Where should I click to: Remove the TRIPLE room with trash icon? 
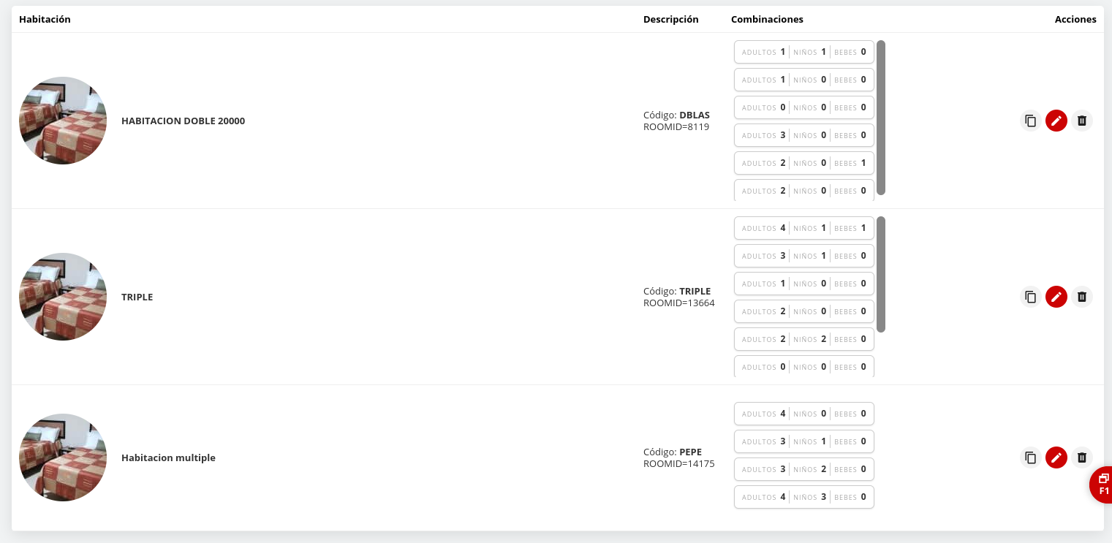point(1082,297)
